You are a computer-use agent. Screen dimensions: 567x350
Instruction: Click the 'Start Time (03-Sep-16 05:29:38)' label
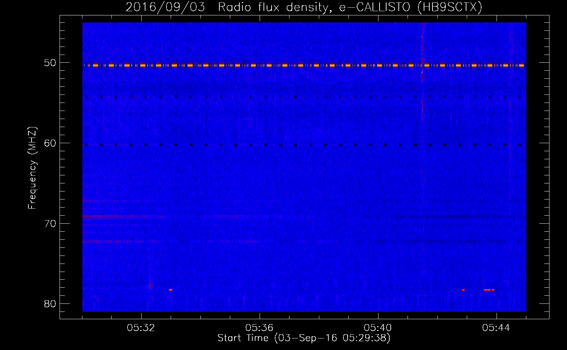[304, 338]
